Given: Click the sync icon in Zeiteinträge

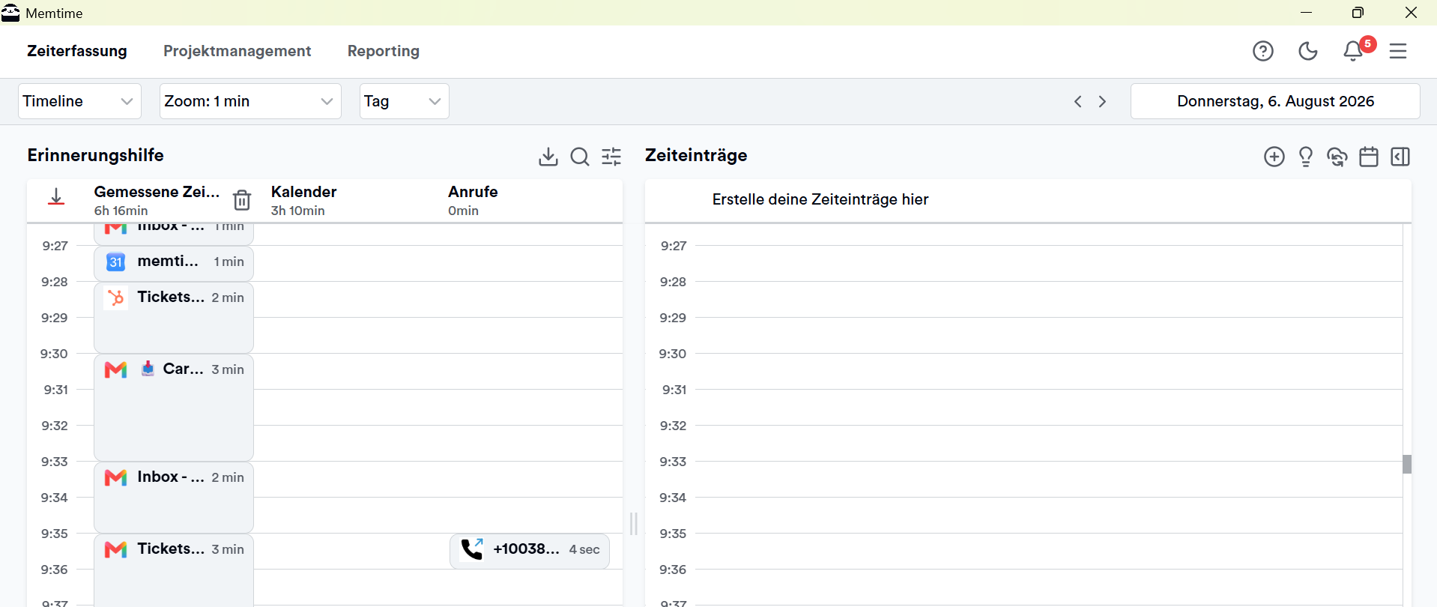Looking at the screenshot, I should [1337, 157].
